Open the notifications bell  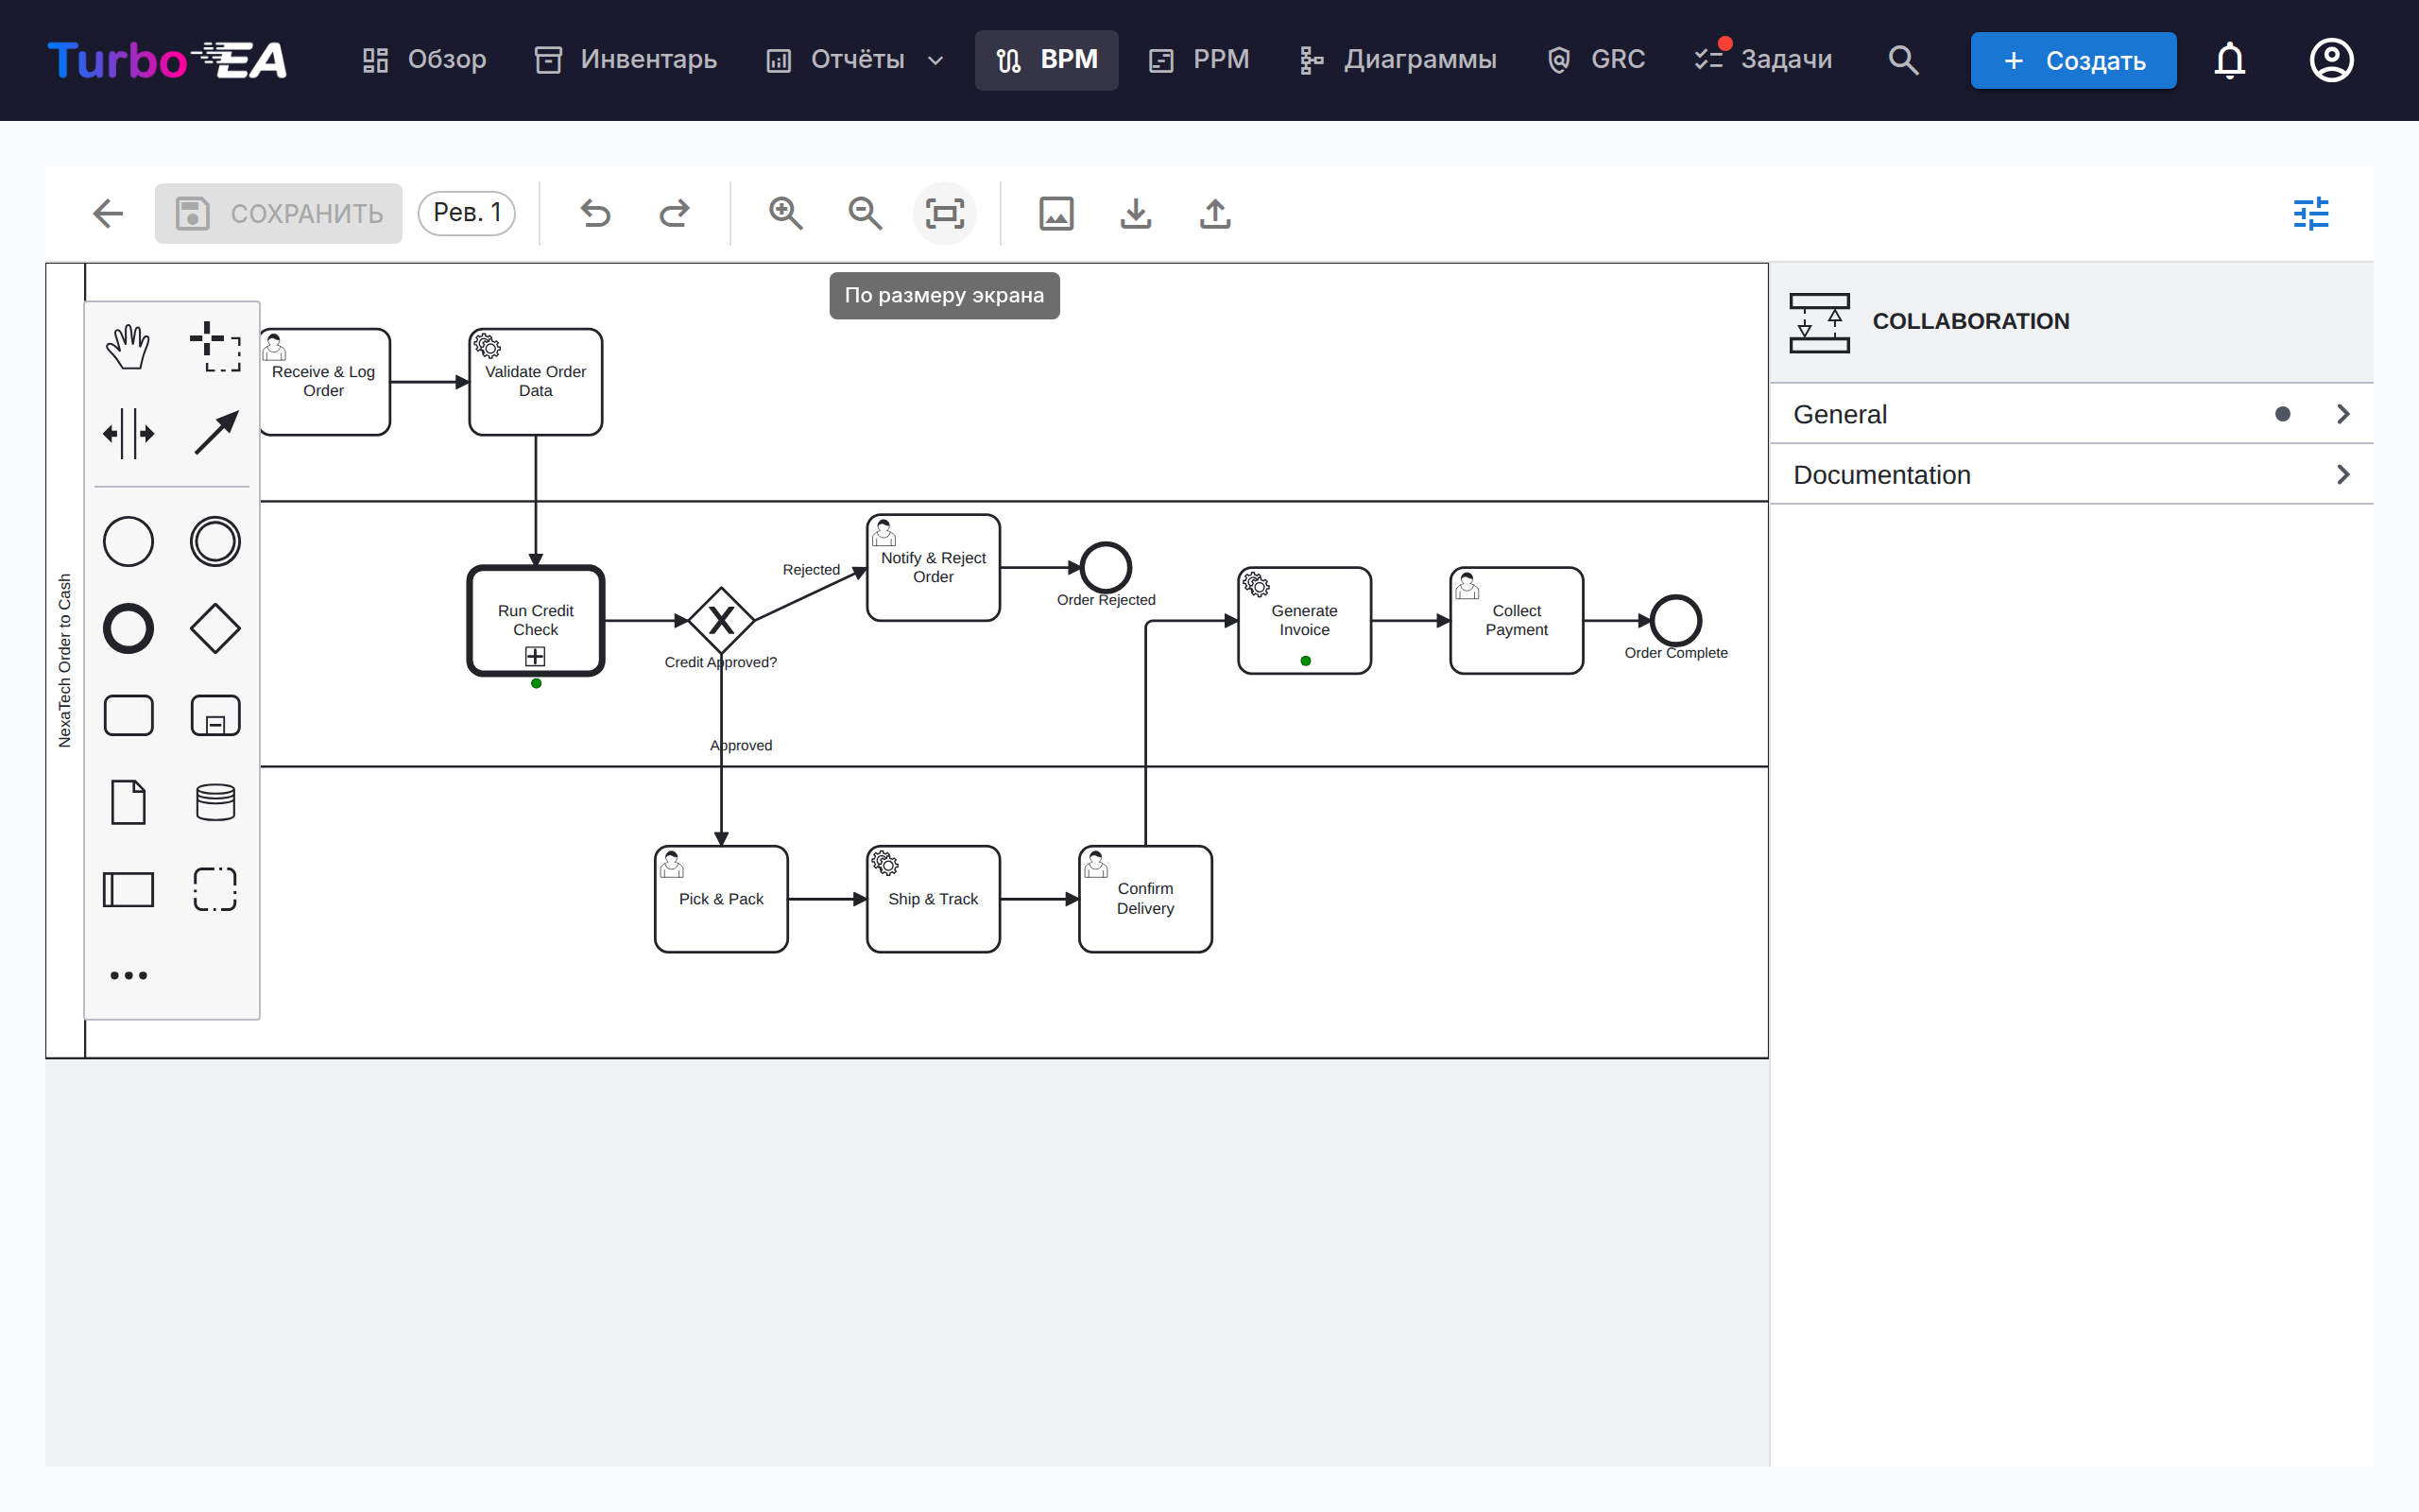2229,60
